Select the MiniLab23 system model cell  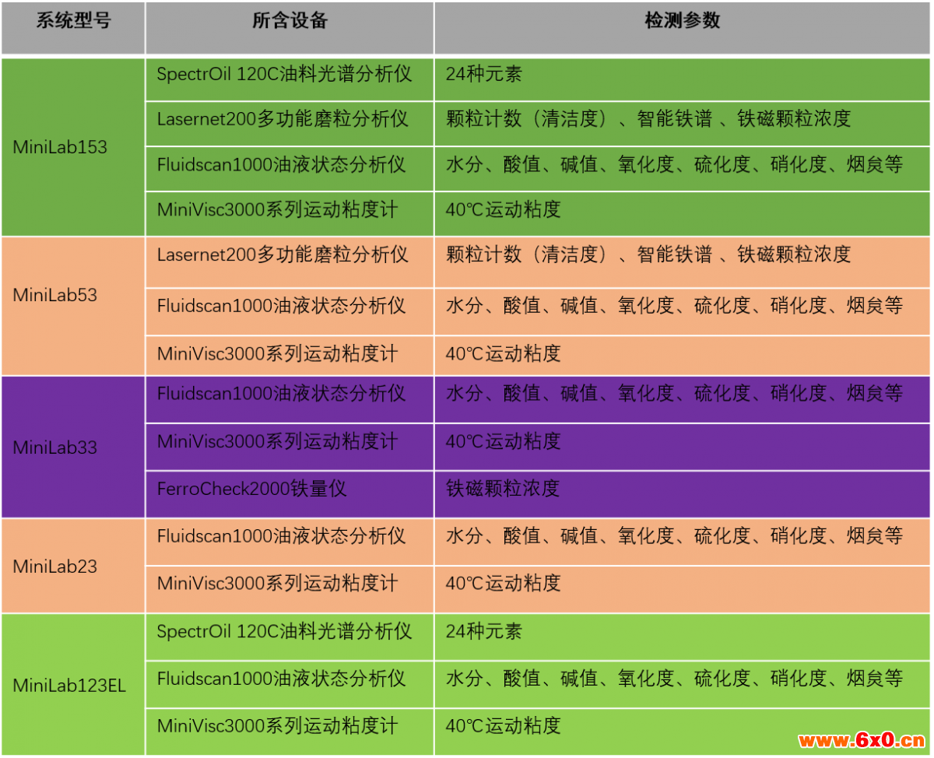click(73, 566)
